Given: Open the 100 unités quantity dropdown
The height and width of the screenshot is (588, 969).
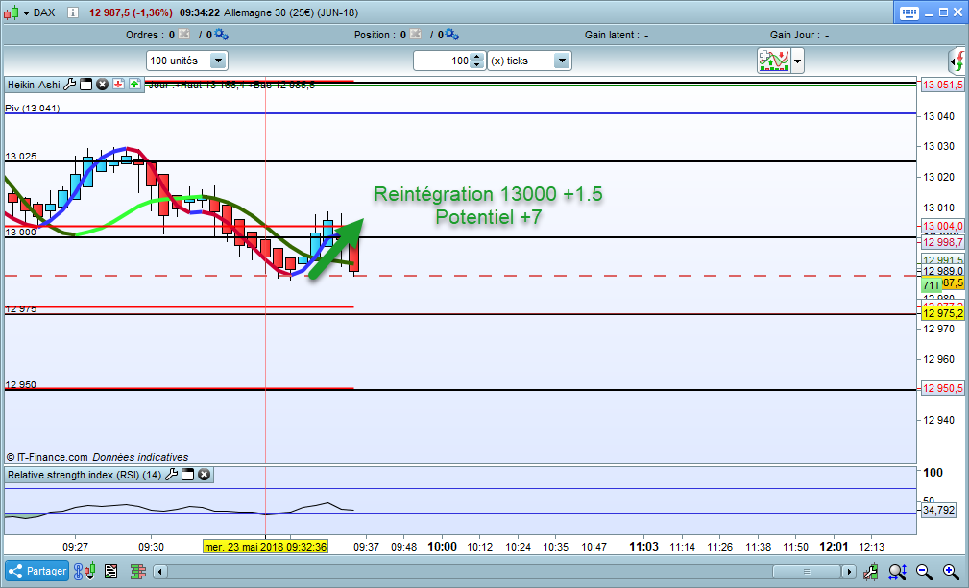Looking at the screenshot, I should pos(218,61).
